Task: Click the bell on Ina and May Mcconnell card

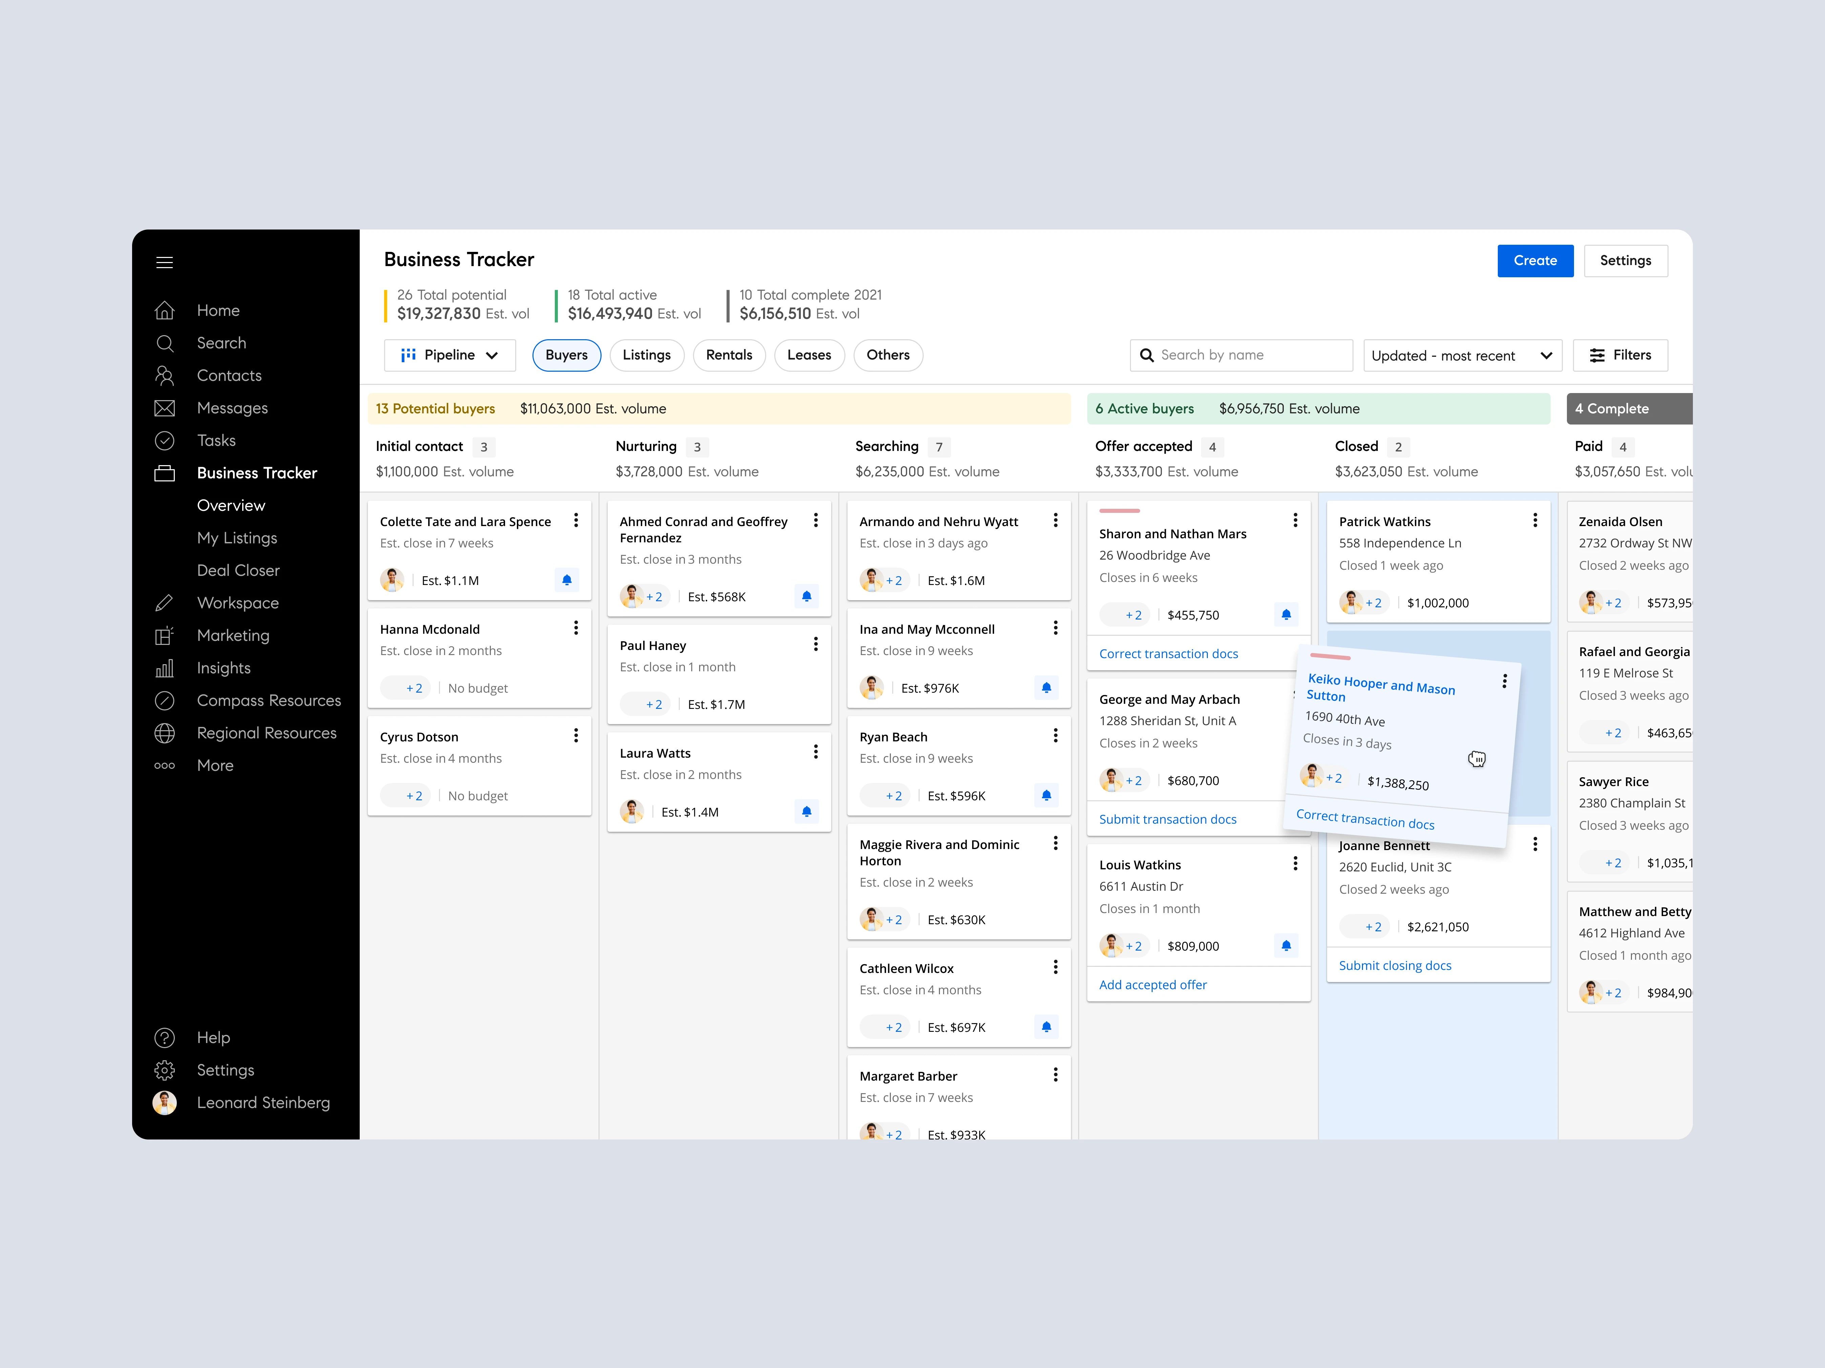Action: (1046, 688)
